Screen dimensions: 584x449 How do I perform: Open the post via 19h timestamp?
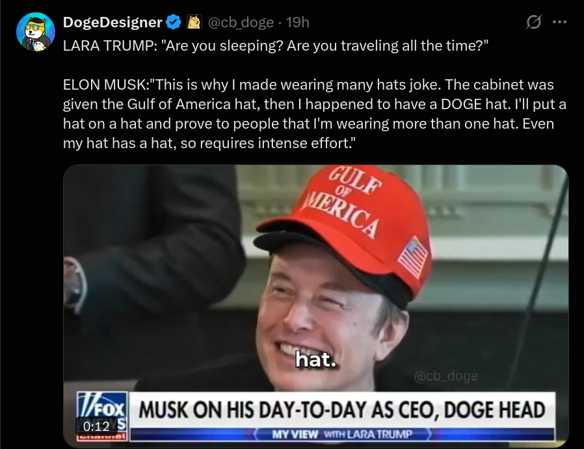(x=298, y=22)
